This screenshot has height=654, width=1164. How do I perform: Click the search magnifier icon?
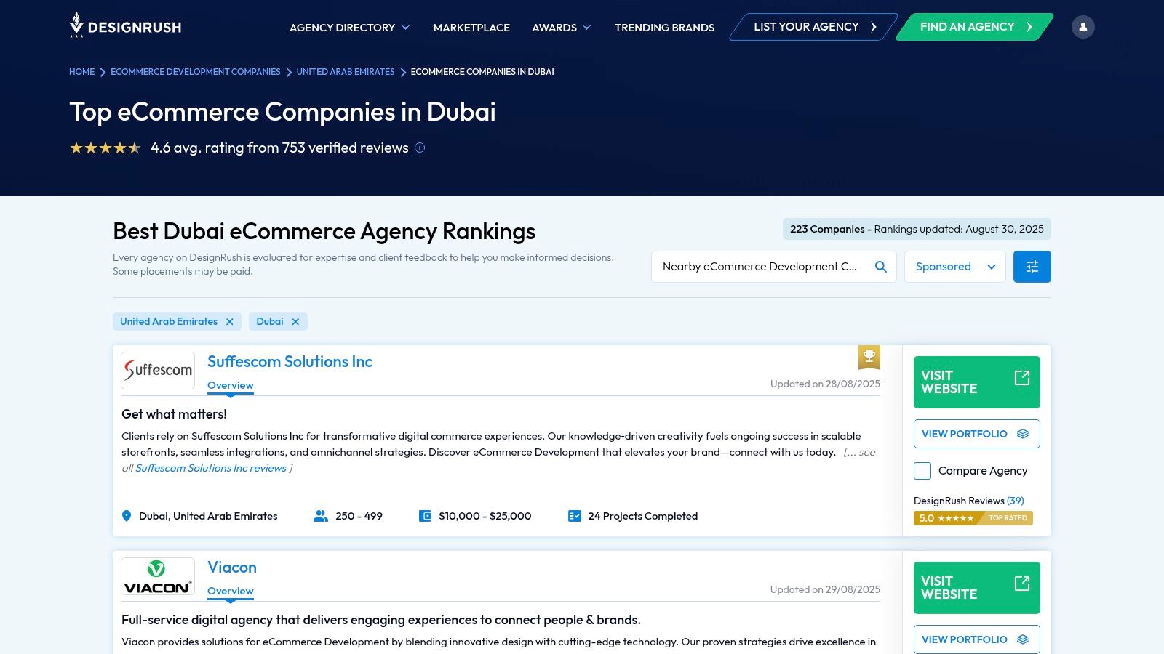[x=880, y=266]
